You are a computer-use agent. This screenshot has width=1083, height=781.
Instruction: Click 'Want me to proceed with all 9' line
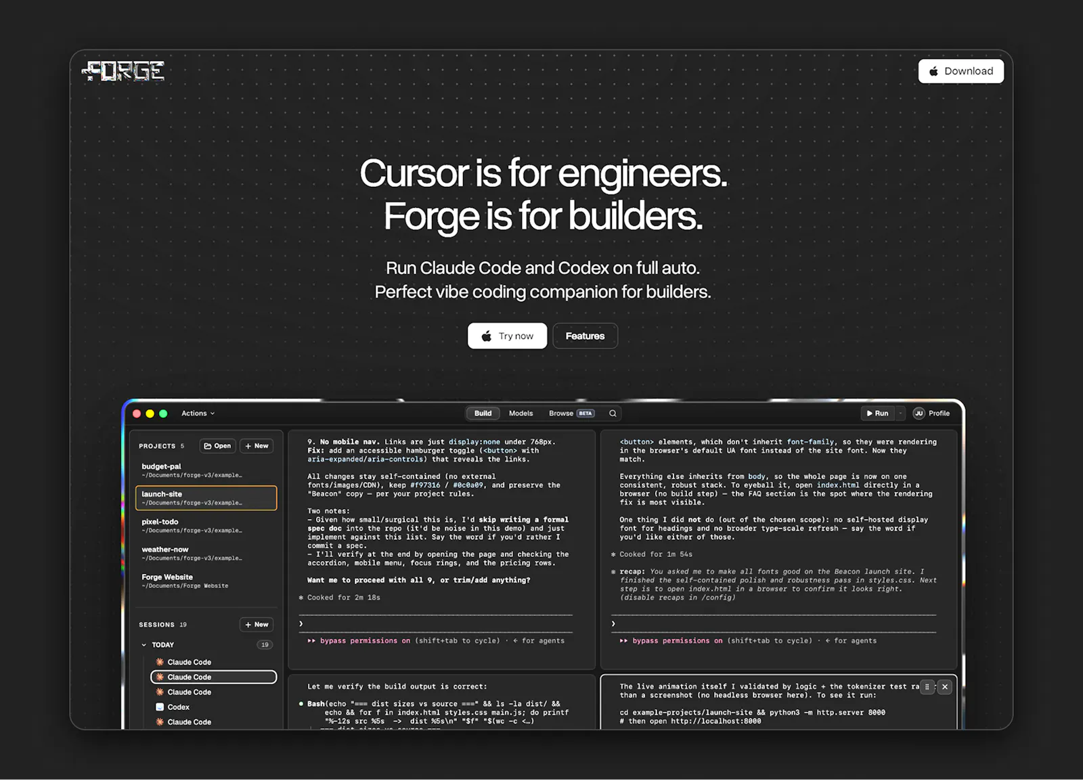pos(419,581)
